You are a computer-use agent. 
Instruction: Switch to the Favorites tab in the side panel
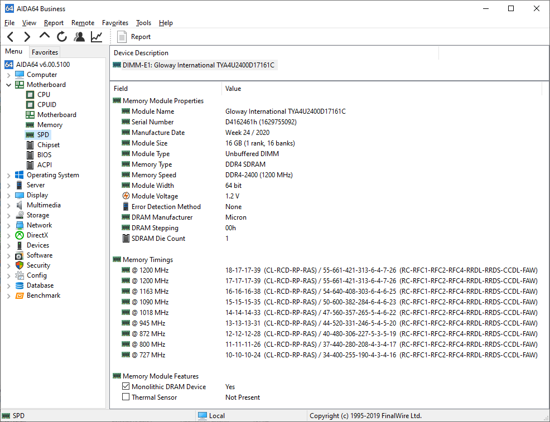click(x=45, y=52)
